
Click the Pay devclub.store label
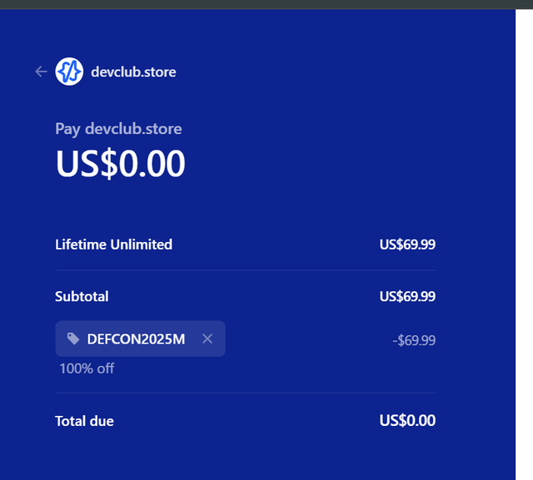pos(118,129)
